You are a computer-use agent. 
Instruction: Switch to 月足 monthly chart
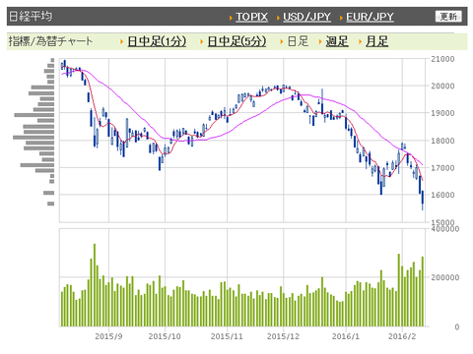click(377, 41)
